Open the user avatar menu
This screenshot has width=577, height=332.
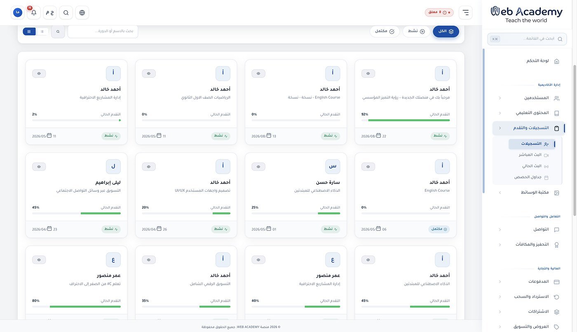[18, 12]
